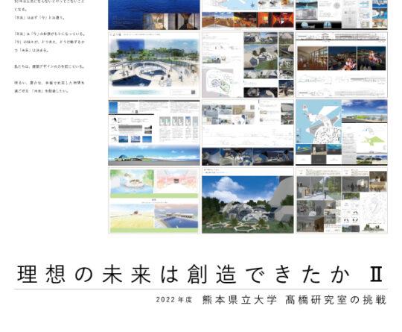Click the night city photos and elevations board
402x332 pixels.
click(x=342, y=65)
